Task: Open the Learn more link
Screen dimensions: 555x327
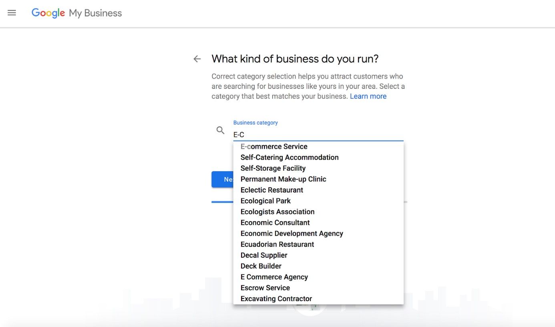Action: click(368, 96)
